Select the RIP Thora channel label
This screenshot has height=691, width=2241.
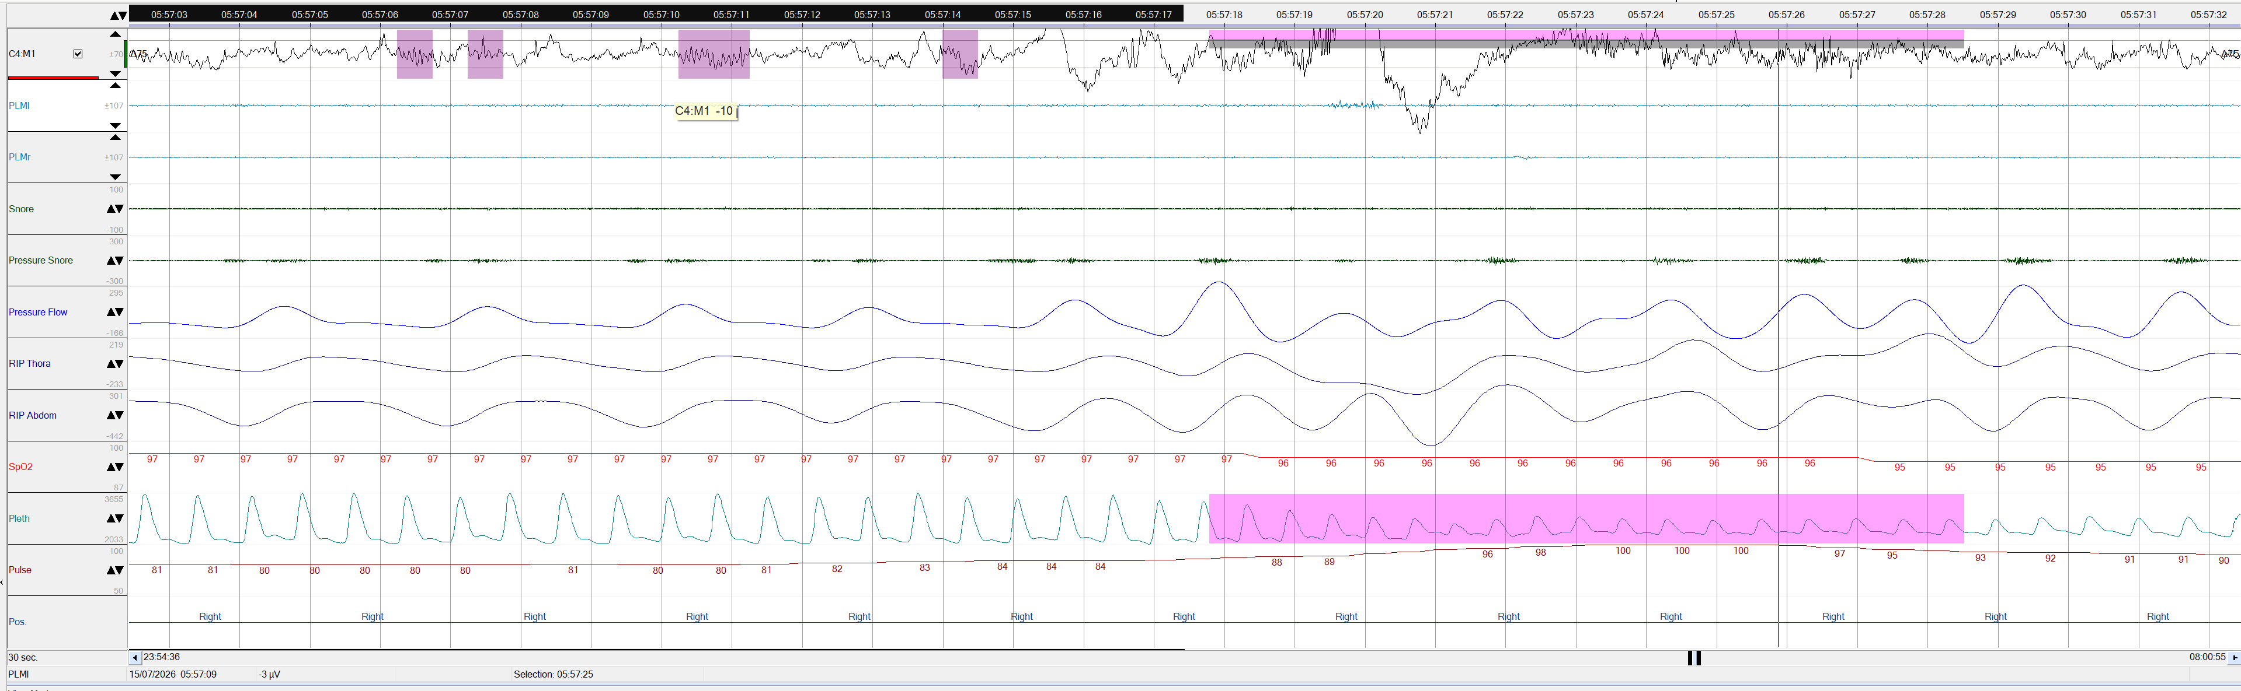pos(30,363)
